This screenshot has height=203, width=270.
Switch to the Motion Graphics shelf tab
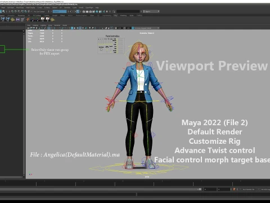tap(81, 15)
